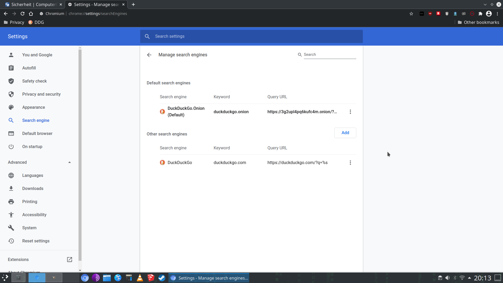Open Default browser section

pyautogui.click(x=37, y=133)
